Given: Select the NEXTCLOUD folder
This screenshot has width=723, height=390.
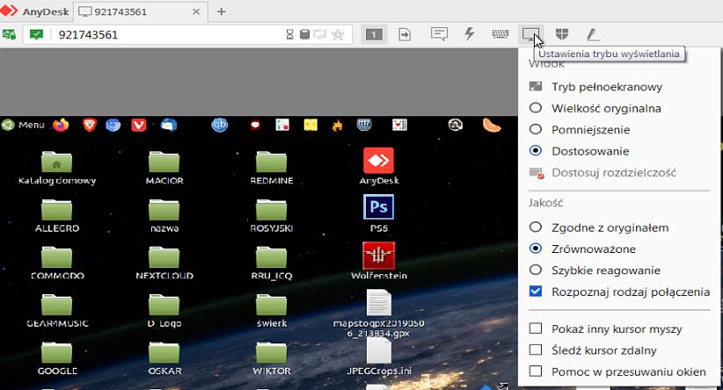Looking at the screenshot, I should (164, 262).
